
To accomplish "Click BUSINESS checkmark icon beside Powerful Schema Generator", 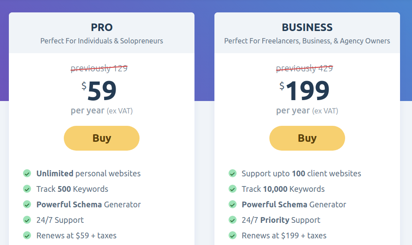I will pyautogui.click(x=233, y=205).
